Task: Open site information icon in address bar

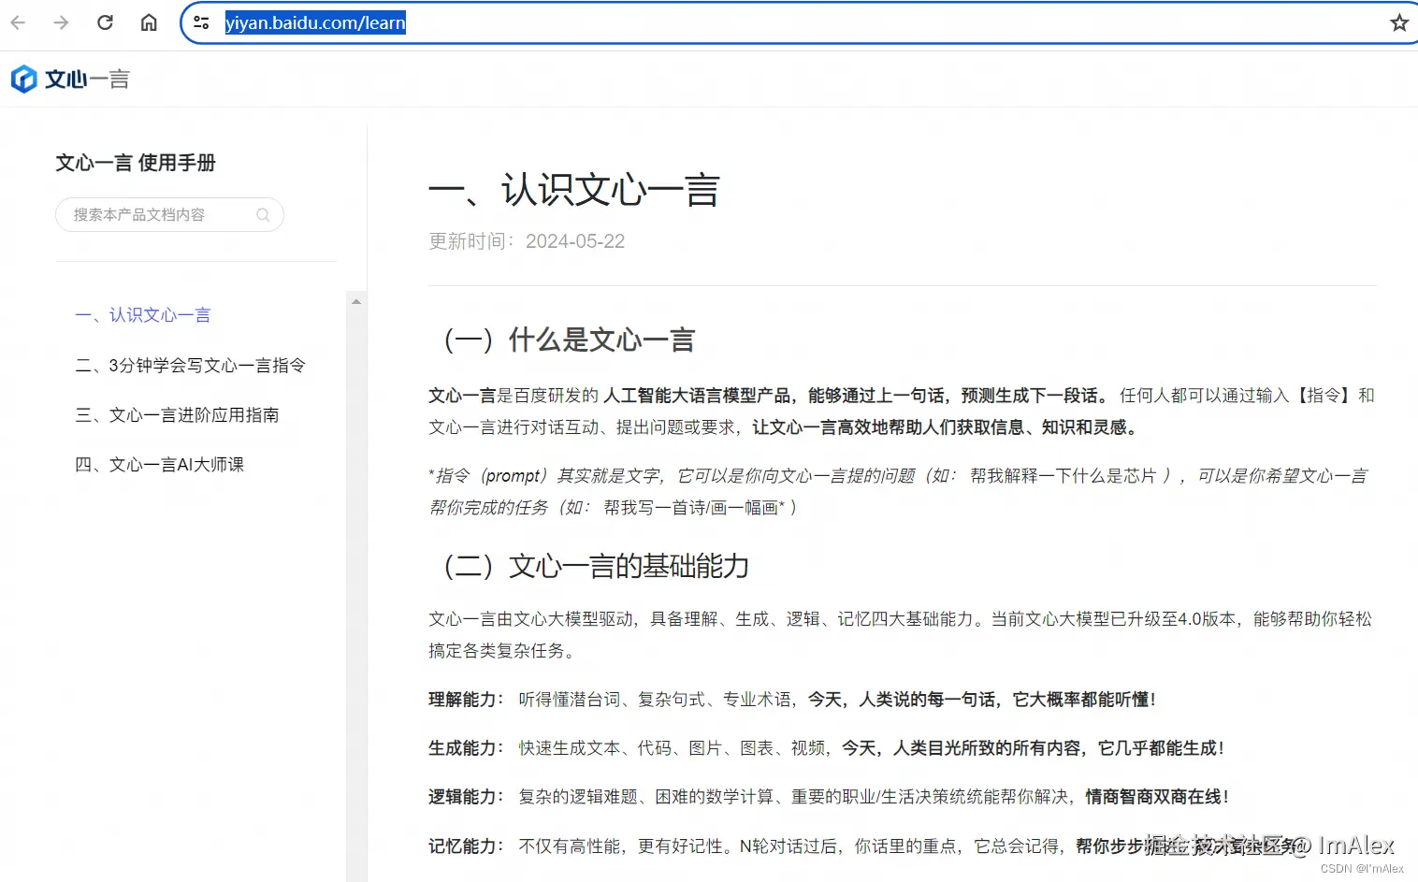Action: [x=201, y=22]
